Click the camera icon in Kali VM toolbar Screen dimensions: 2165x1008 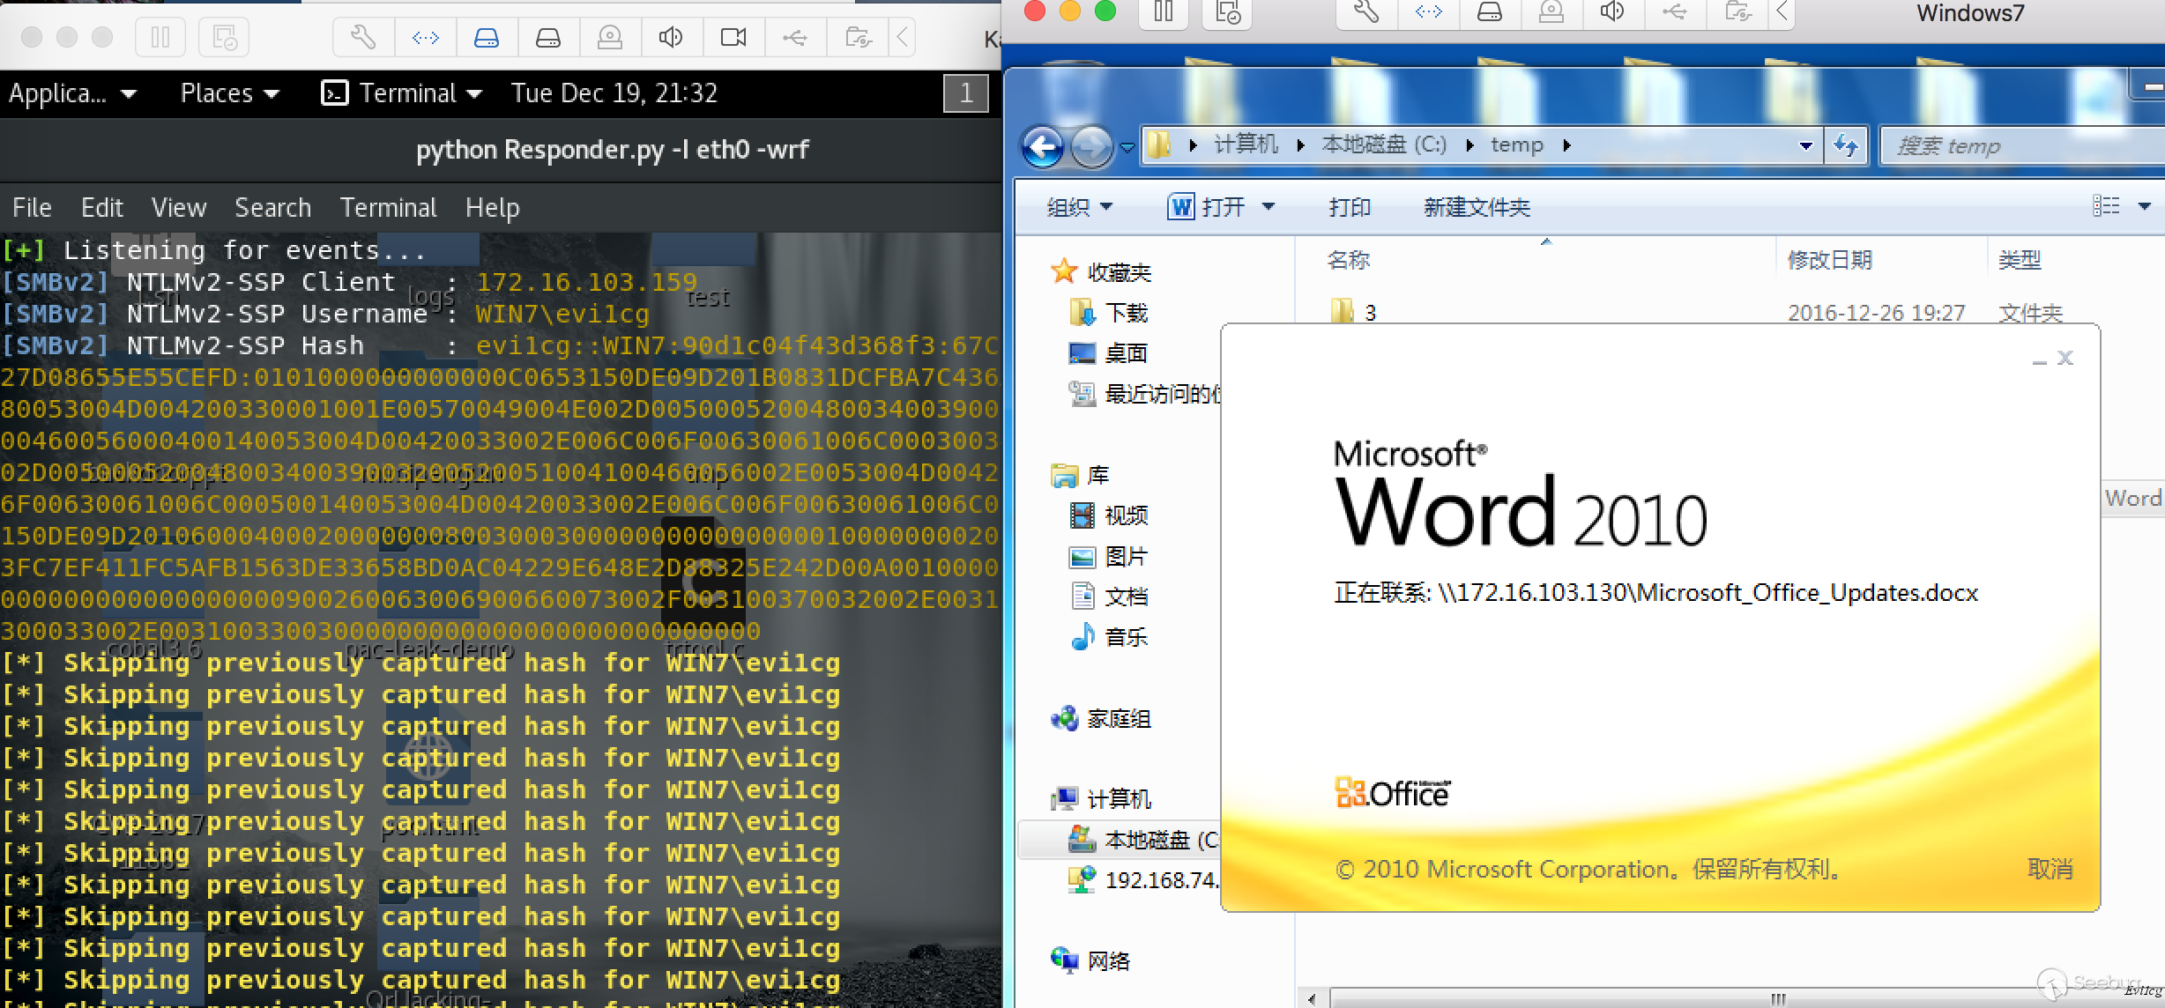733,37
